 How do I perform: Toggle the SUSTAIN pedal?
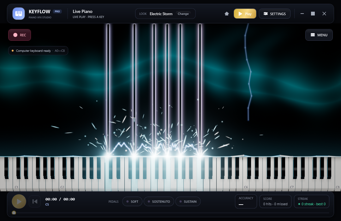[x=188, y=202]
